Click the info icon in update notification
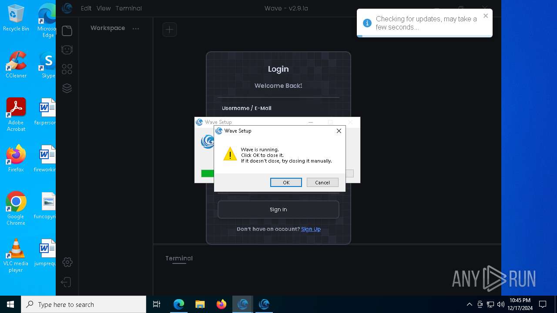557x313 pixels. [367, 23]
